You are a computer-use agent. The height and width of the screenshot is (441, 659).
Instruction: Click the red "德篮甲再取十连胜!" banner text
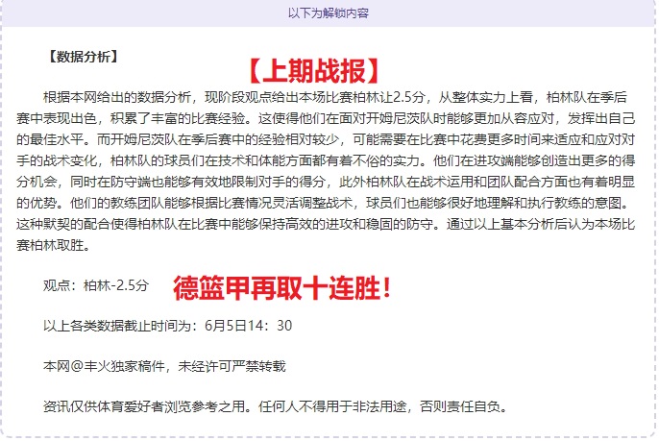point(282,288)
